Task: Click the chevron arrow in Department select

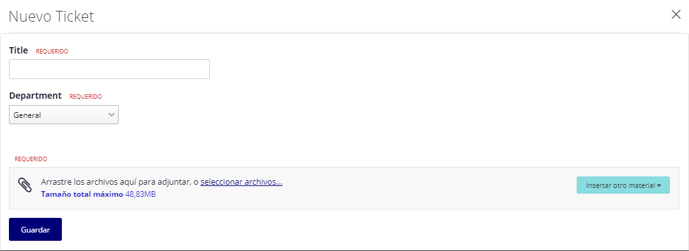Action: tap(112, 115)
